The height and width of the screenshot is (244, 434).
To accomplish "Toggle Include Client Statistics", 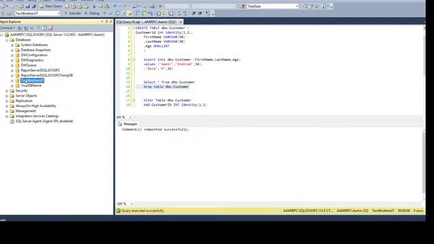I will point(150,13).
